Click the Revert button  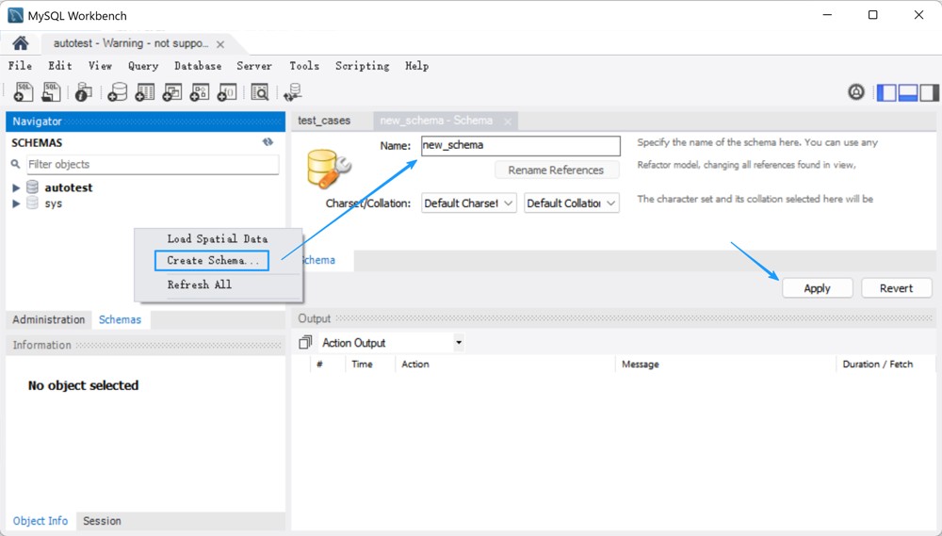point(896,288)
